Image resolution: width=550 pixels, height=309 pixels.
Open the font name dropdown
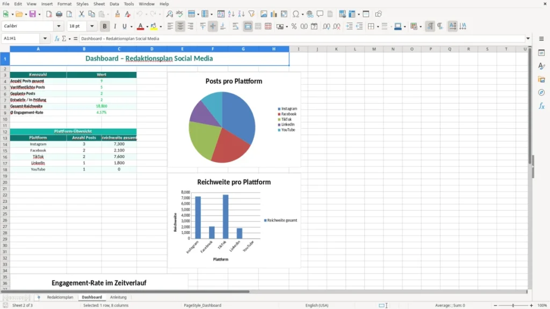point(59,26)
